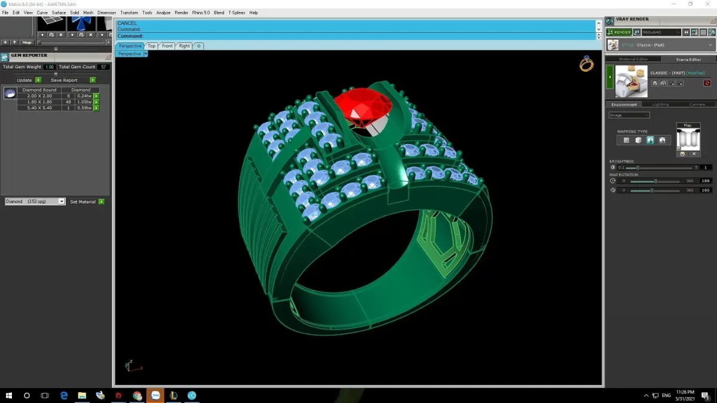This screenshot has height=403, width=717.
Task: Click the red refresh icon beside Classic style
Action: (707, 83)
